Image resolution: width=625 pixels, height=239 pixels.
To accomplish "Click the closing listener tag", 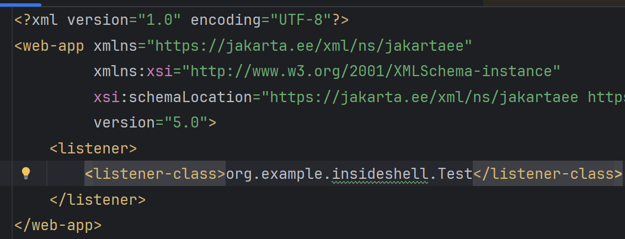I will click(98, 199).
